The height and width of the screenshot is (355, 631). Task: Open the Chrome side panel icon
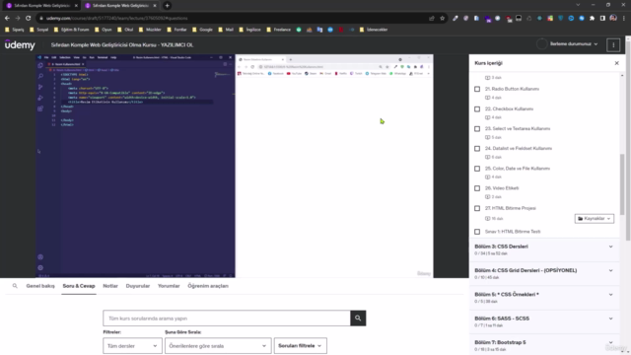pyautogui.click(x=602, y=18)
